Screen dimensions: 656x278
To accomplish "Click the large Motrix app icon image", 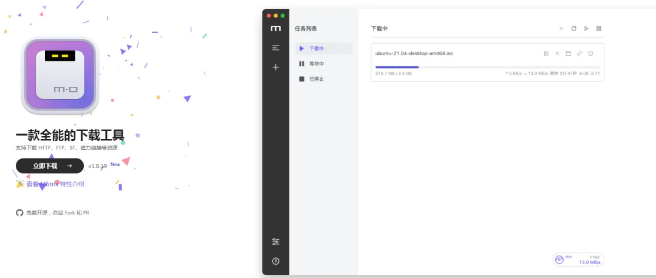I will [x=60, y=75].
